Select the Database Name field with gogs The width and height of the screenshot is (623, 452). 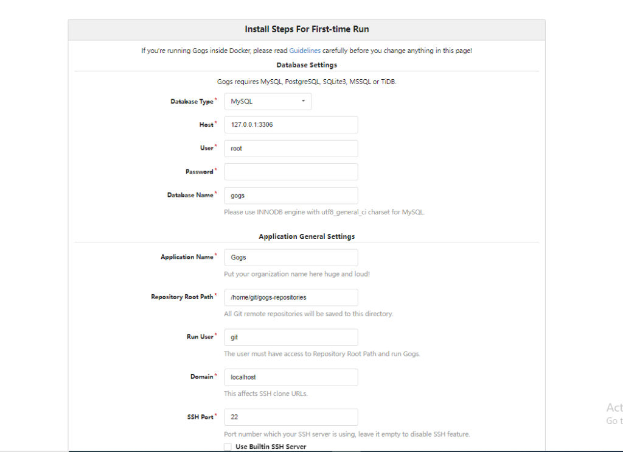coord(291,196)
